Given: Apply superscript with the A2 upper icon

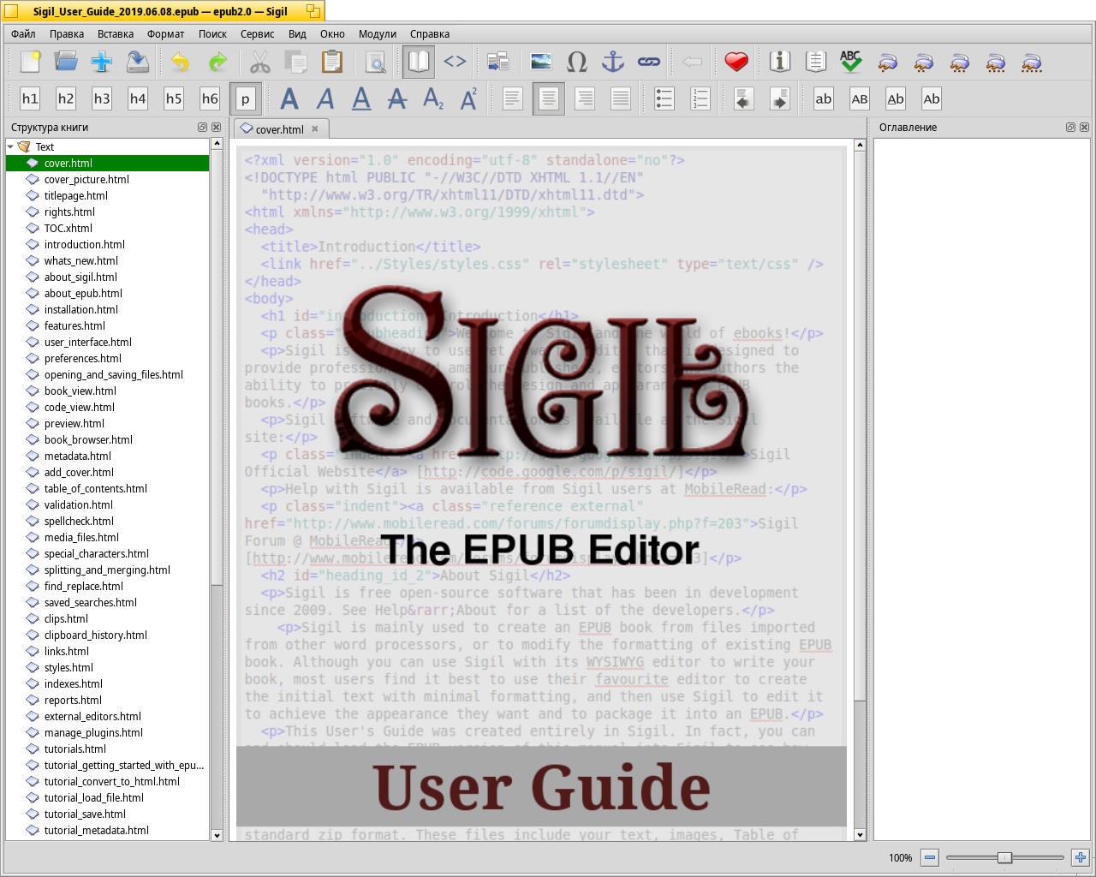Looking at the screenshot, I should [x=469, y=98].
